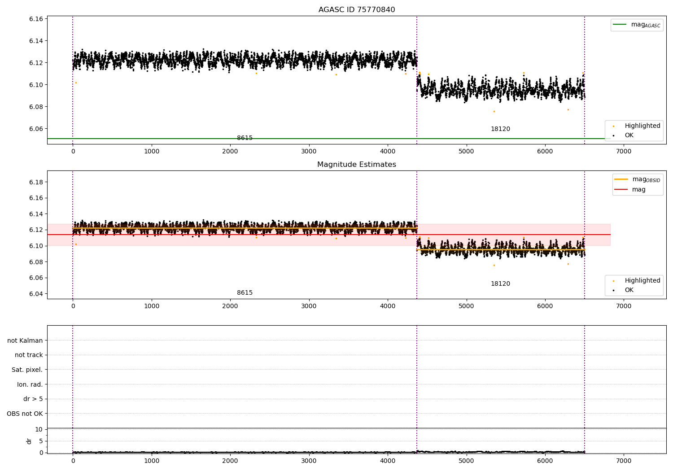Click the pink shaded uncertainty band
This screenshot has width=673, height=471.
click(328, 235)
